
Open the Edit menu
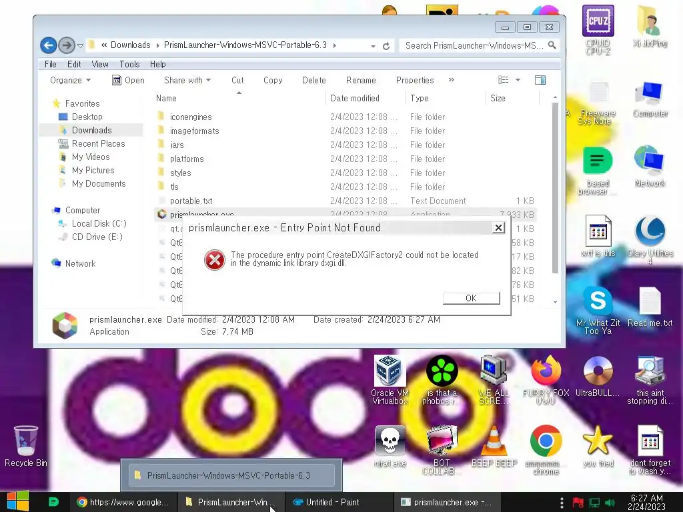coord(74,64)
